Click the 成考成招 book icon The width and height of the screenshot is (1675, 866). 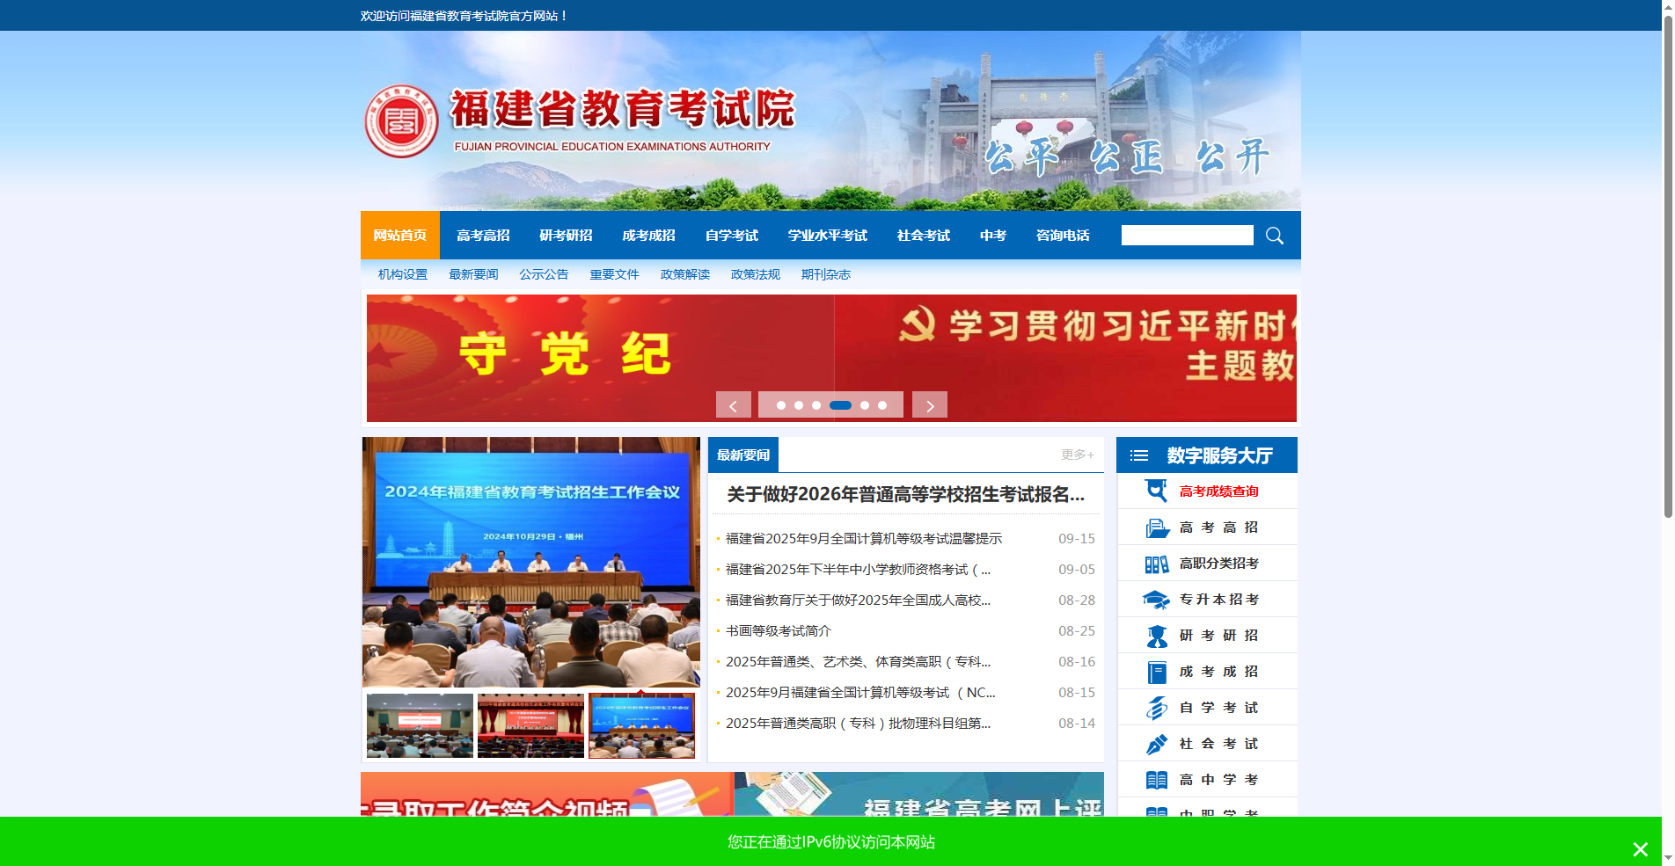click(1157, 671)
